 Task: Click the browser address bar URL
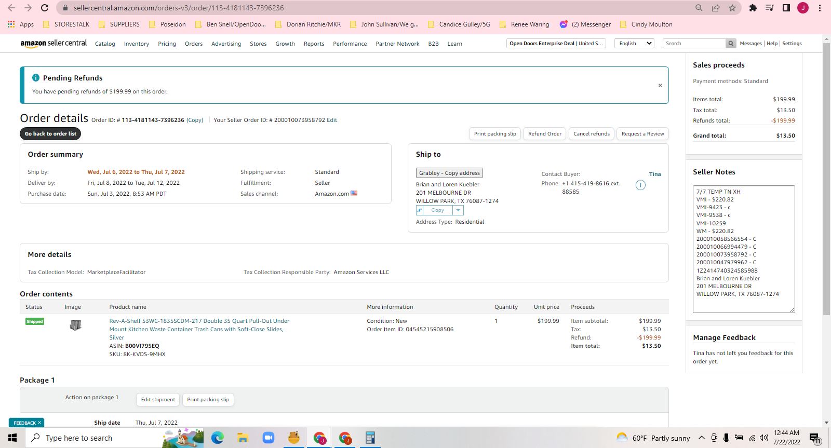pos(179,8)
